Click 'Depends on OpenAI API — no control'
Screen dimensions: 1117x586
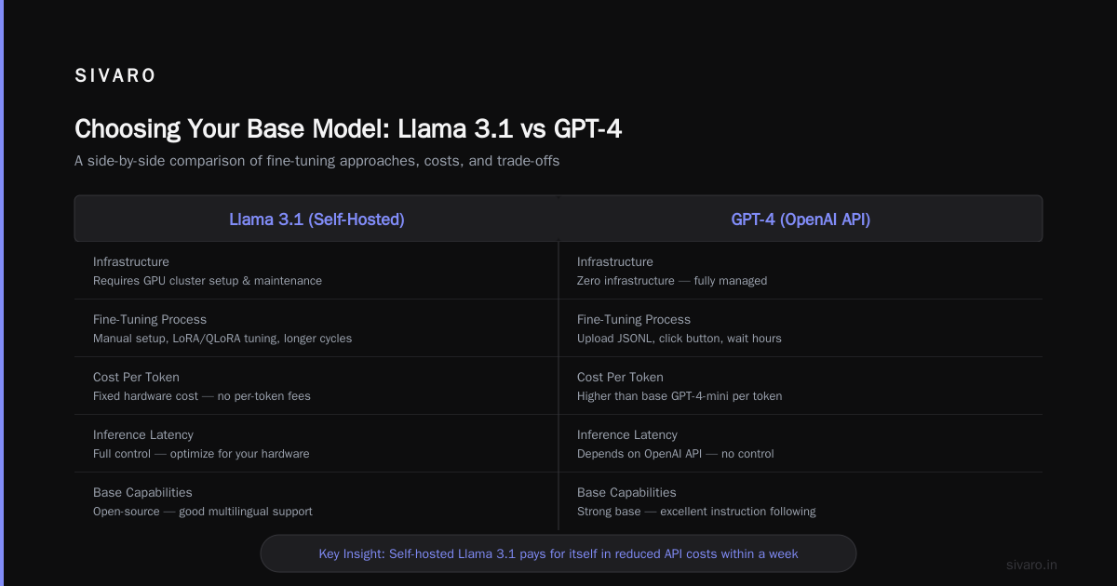click(676, 454)
